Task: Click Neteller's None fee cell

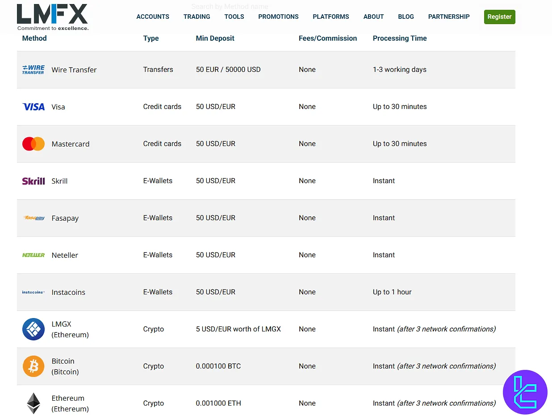Action: point(307,255)
